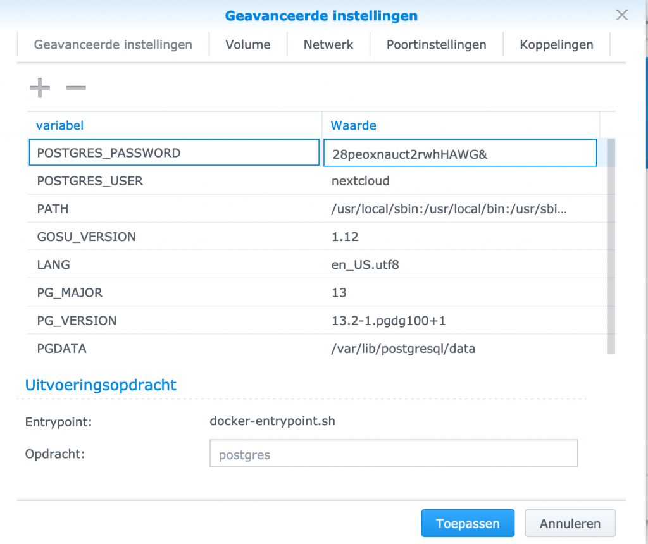Click the environment variables list scrollbar

tap(611, 246)
